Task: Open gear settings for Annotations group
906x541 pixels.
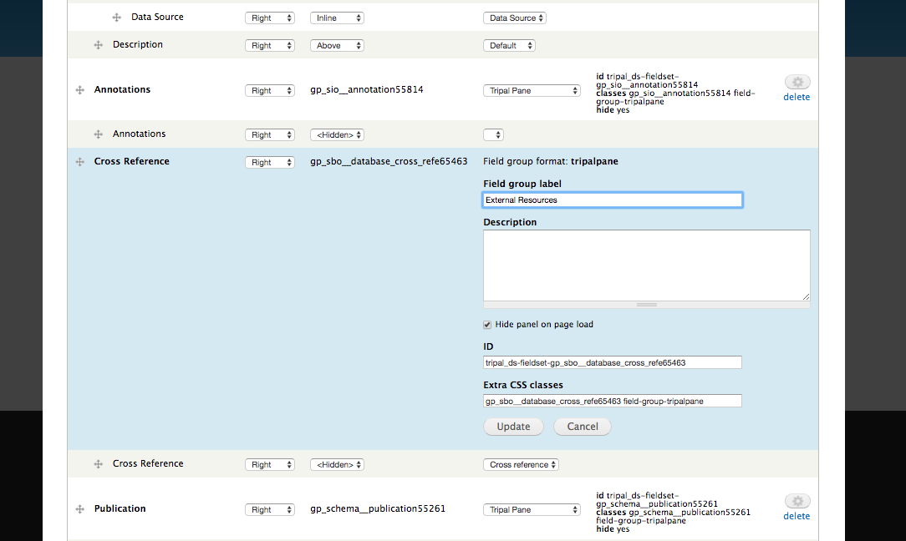Action: tap(797, 82)
